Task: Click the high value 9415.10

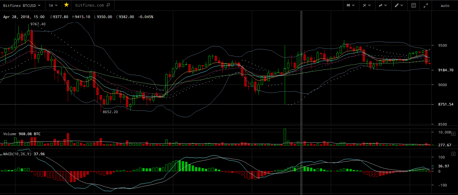Action: (82, 16)
